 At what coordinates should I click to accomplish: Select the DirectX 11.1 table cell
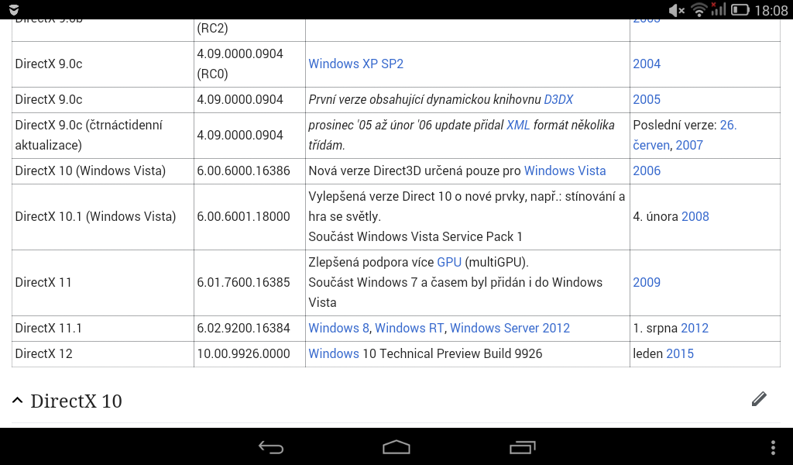tap(103, 329)
